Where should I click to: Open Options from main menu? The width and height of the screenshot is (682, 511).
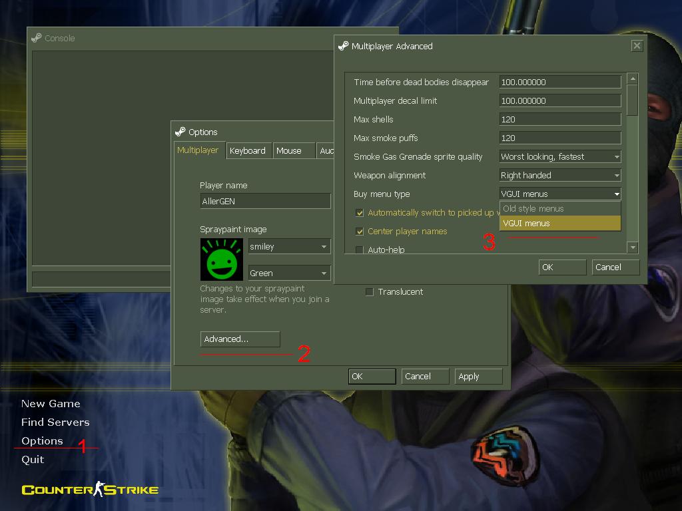click(x=42, y=441)
